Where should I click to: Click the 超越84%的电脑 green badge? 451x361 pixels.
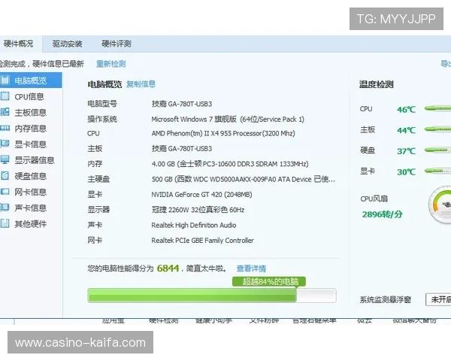[269, 281]
